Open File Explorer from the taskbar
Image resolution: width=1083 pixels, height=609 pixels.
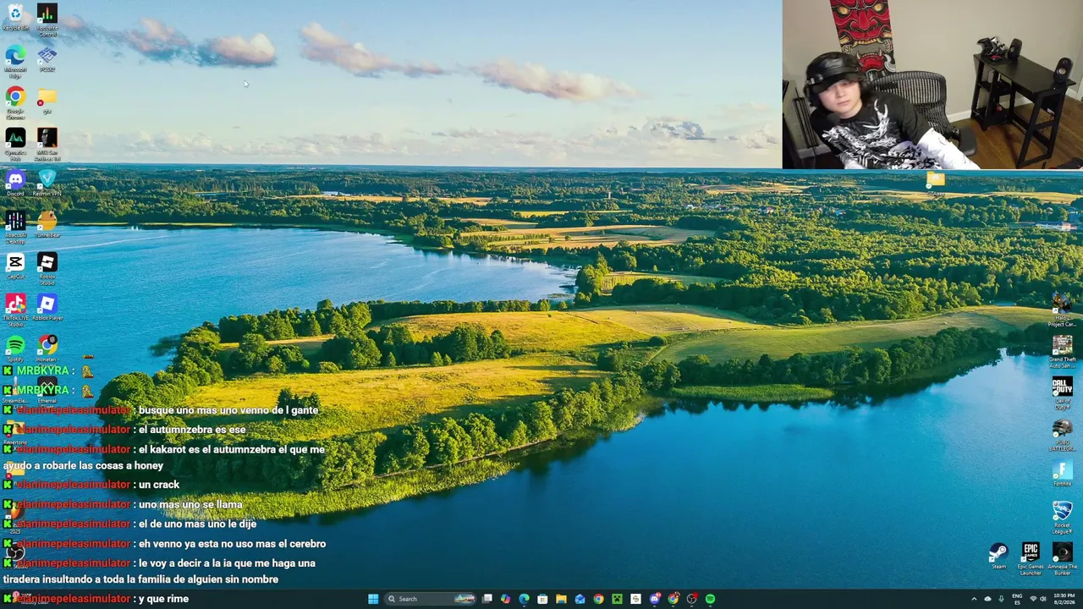coord(561,599)
